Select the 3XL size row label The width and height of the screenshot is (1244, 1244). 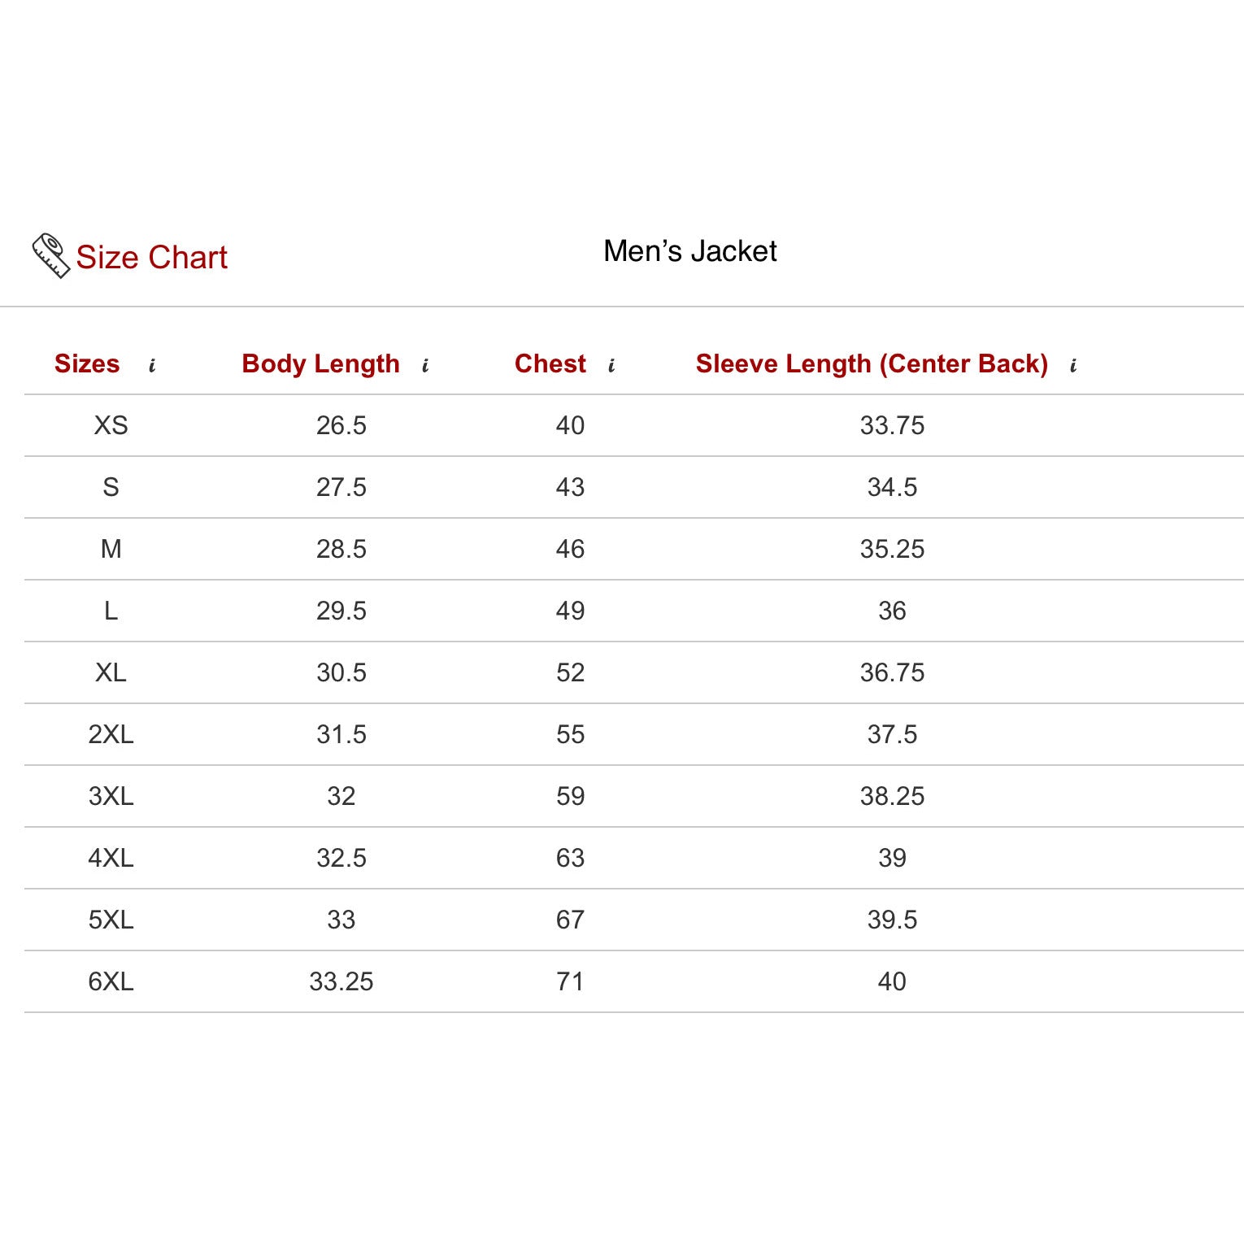(x=111, y=796)
